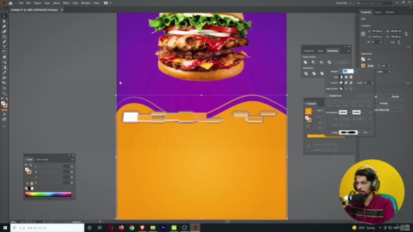This screenshot has width=413, height=232.
Task: Select the Rectangle tool
Action: 5,37
